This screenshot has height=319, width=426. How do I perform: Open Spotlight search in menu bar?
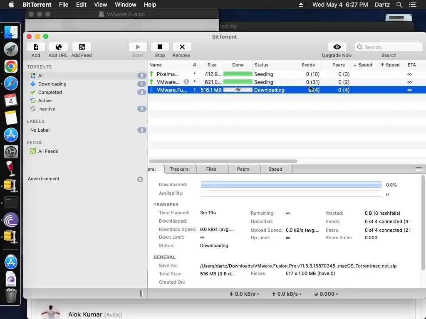click(399, 5)
